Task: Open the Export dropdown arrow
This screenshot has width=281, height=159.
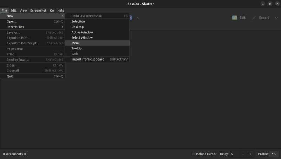Action: (276, 18)
